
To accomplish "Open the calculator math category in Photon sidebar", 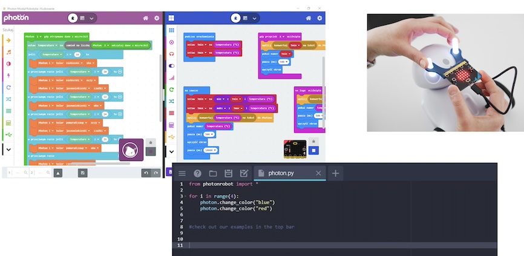I will 8,123.
